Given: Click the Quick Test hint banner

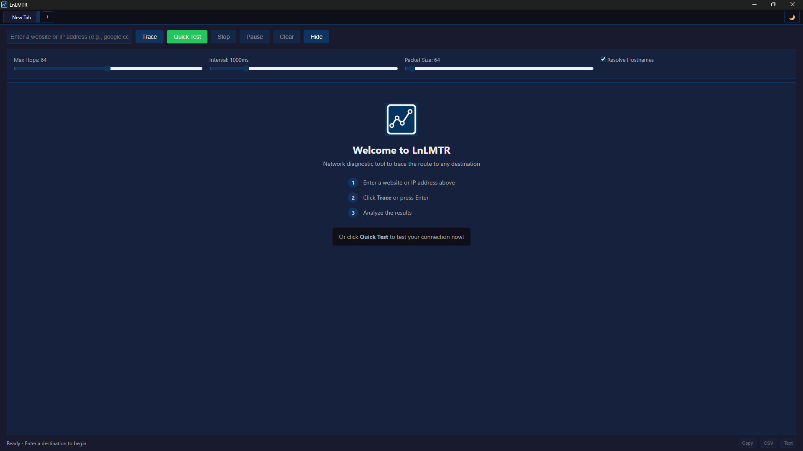Looking at the screenshot, I should 401,236.
